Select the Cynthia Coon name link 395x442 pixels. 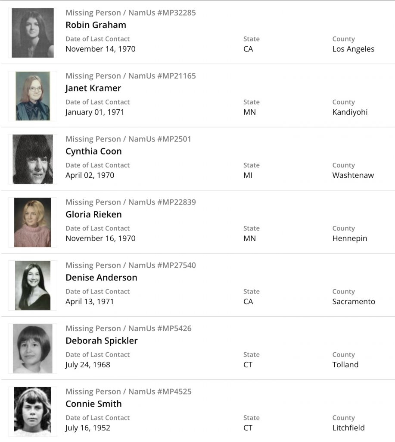(x=93, y=151)
